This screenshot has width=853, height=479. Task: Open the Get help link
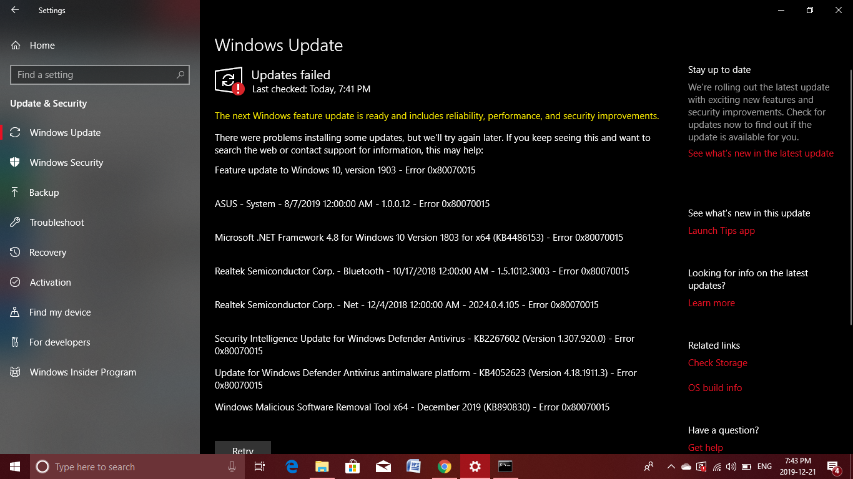coord(706,448)
